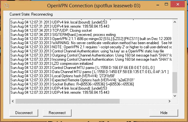Click the 'ta.key' static key file line

(87, 51)
